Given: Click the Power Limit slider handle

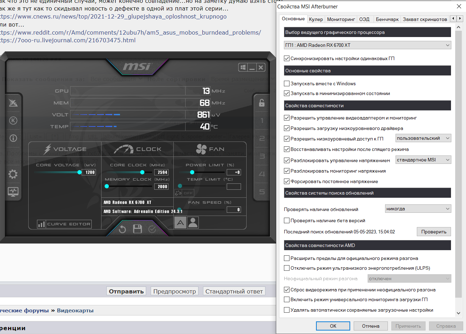Looking at the screenshot, I should pyautogui.click(x=192, y=172).
